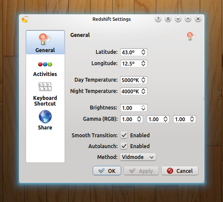Close the Redshift Settings window
223x202 pixels.
coord(198,19)
